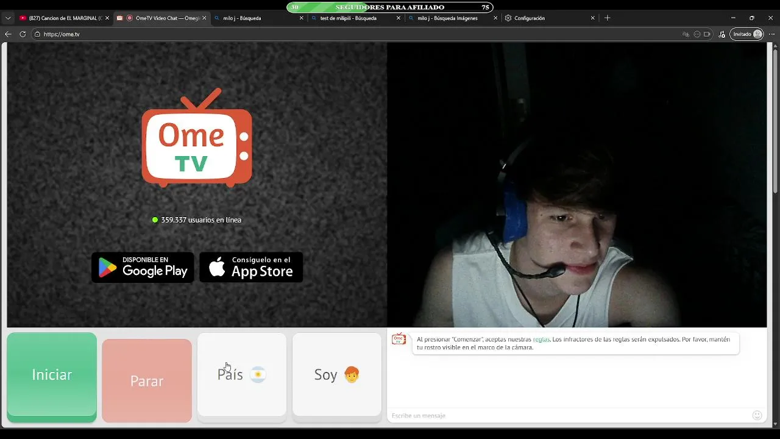Screen dimensions: 780x439
Task: Click the Seguidores para afiliado progress bar
Action: [390, 7]
